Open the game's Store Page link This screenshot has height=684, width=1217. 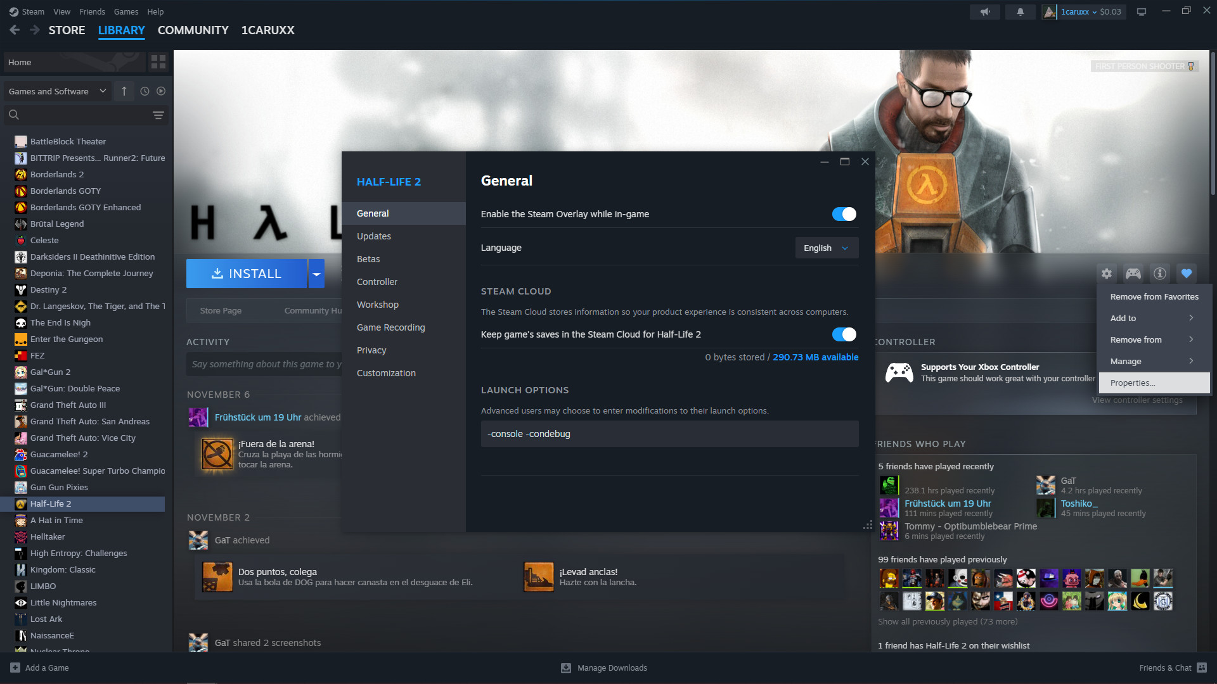pos(221,310)
